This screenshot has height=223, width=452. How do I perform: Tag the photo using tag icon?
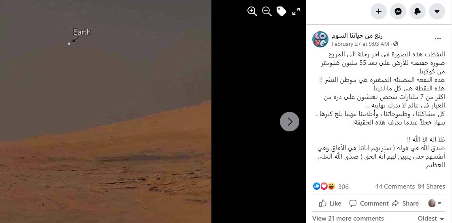(281, 11)
